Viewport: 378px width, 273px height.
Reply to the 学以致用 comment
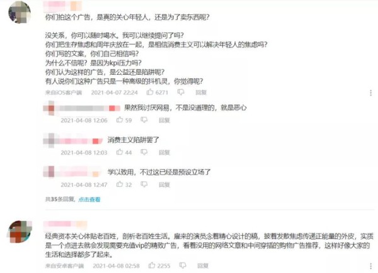click(164, 185)
